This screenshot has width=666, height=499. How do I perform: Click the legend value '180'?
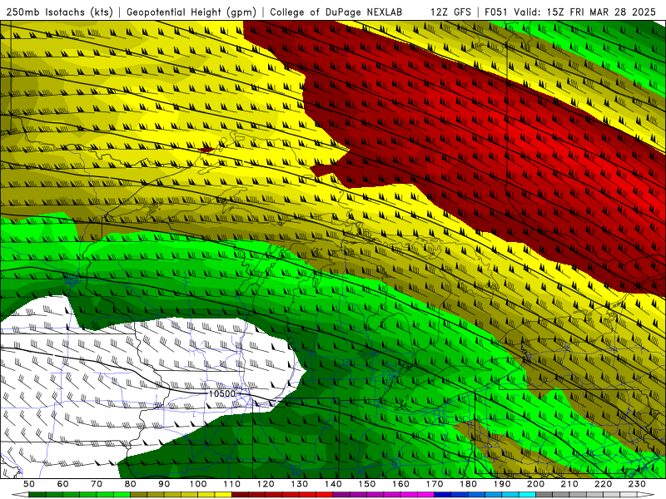[x=468, y=484]
